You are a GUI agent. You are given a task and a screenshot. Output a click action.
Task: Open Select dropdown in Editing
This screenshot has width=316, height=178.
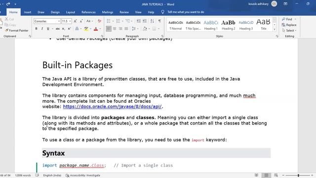click(x=289, y=31)
